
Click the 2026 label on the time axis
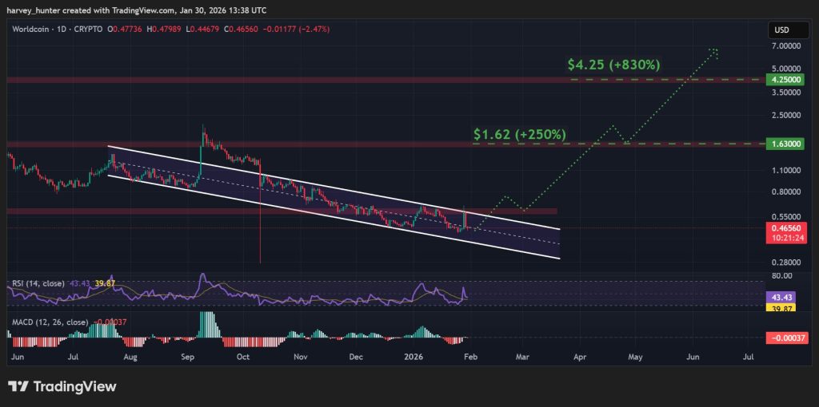413,358
